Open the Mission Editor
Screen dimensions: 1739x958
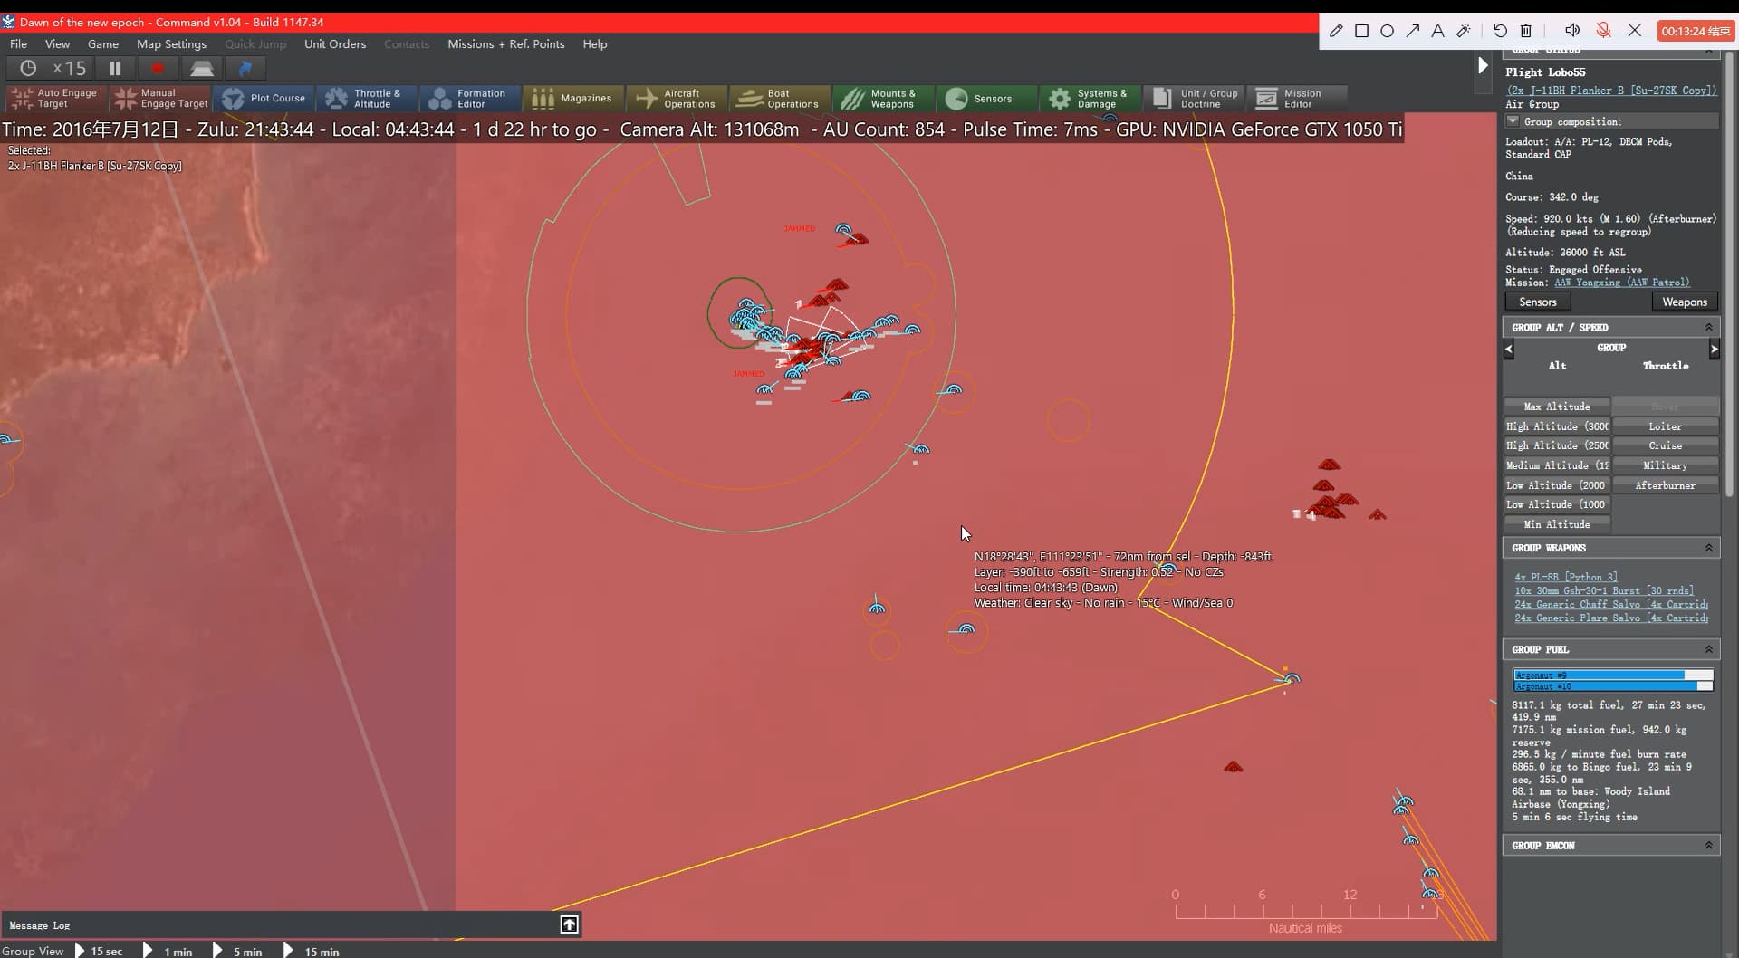point(1296,98)
